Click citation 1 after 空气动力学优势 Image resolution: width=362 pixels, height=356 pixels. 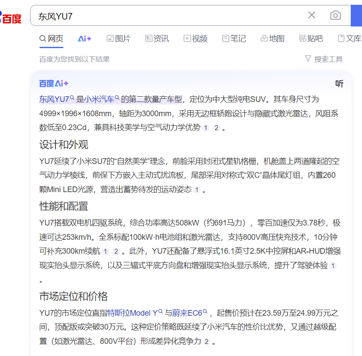205,128
